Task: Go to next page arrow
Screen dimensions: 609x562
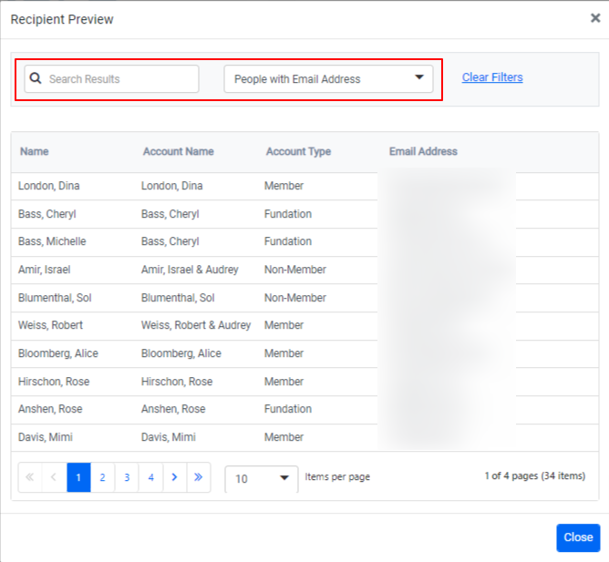Action: 175,477
